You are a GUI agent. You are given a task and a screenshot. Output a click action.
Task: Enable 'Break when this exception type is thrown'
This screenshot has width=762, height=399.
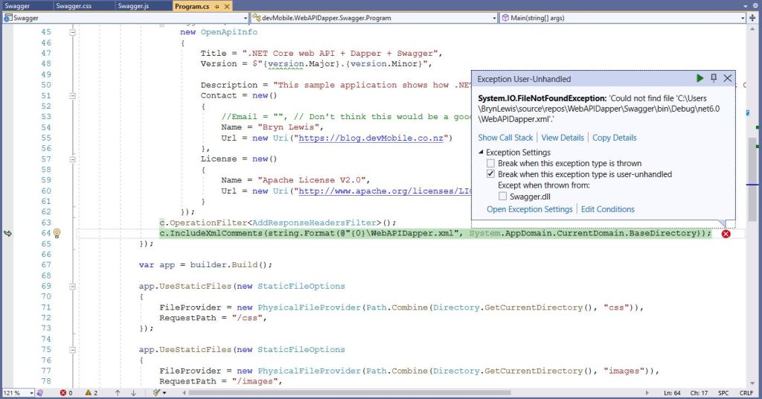[x=490, y=163]
